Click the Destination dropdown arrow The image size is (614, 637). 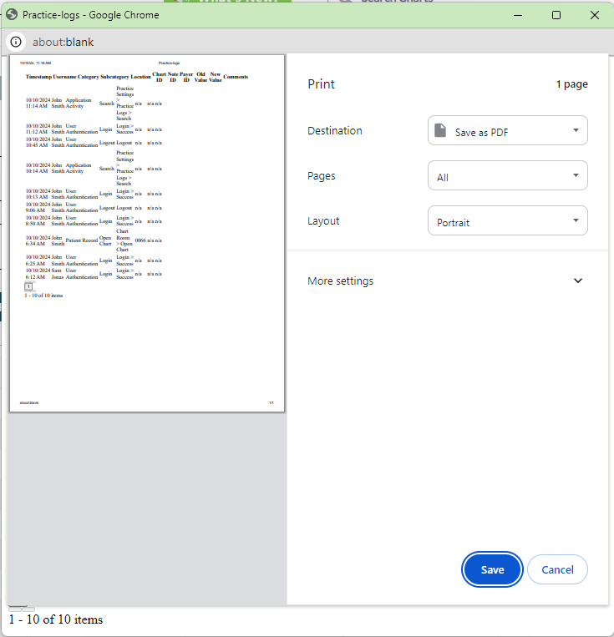[x=576, y=131]
